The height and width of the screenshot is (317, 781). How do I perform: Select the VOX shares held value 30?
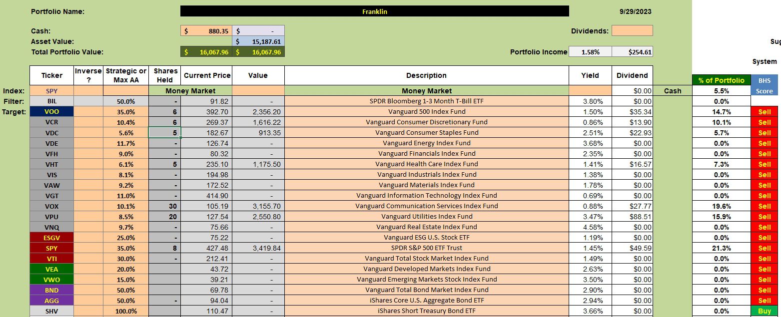coord(164,206)
